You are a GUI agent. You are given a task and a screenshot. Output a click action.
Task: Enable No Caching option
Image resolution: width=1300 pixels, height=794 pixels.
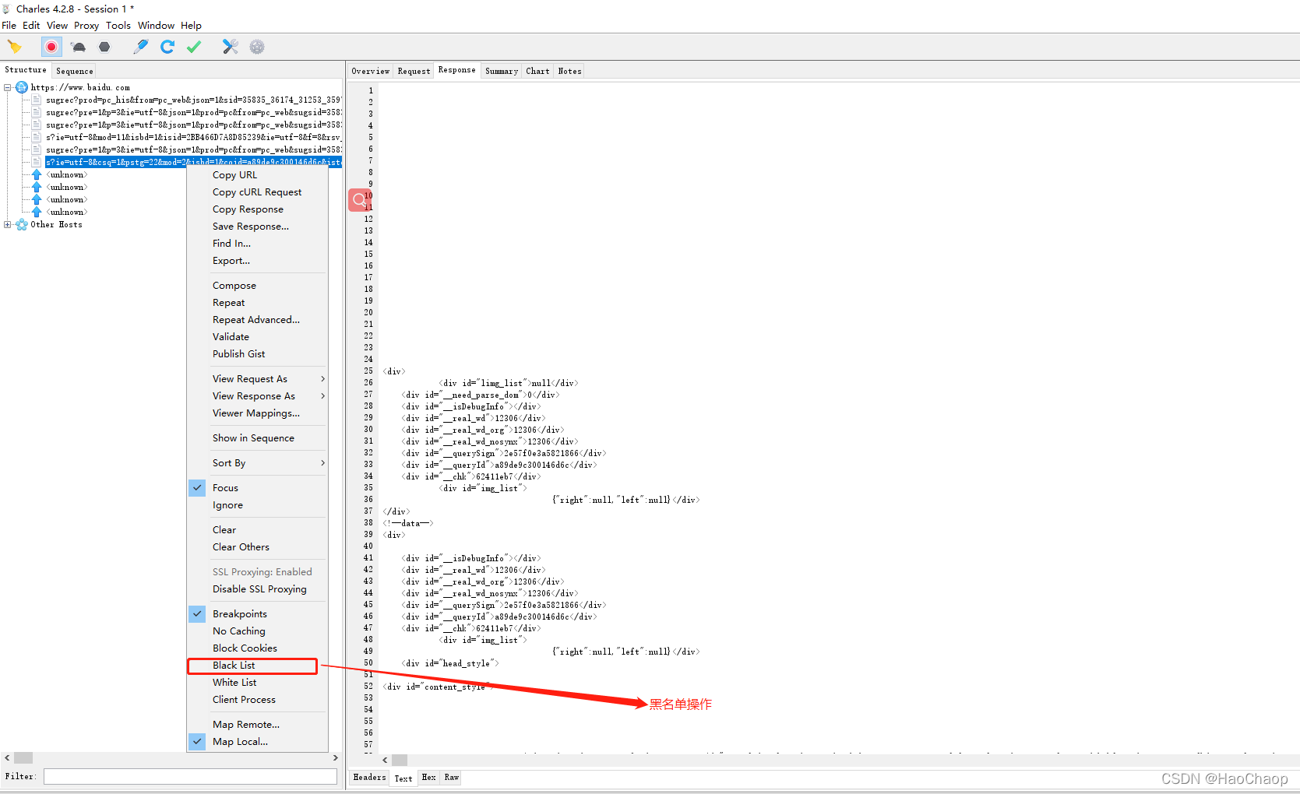tap(238, 631)
